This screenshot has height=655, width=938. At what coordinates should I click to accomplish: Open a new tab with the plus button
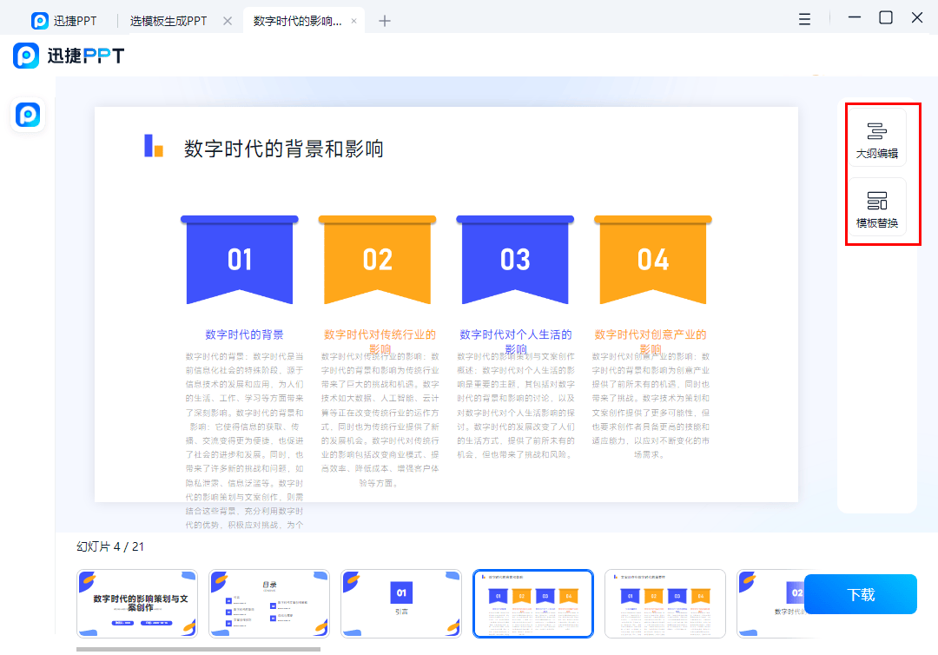(385, 19)
